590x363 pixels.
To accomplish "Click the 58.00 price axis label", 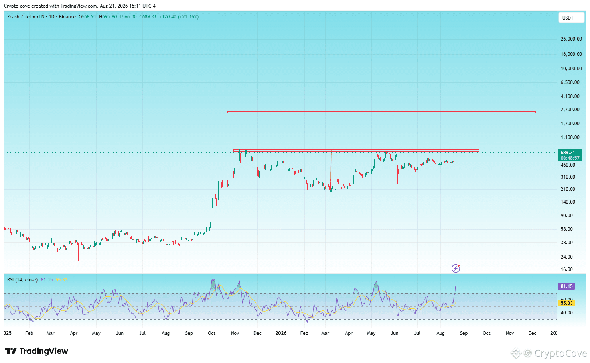I will (567, 229).
